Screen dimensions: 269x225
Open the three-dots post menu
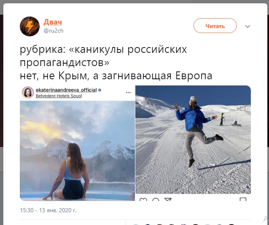(x=128, y=92)
